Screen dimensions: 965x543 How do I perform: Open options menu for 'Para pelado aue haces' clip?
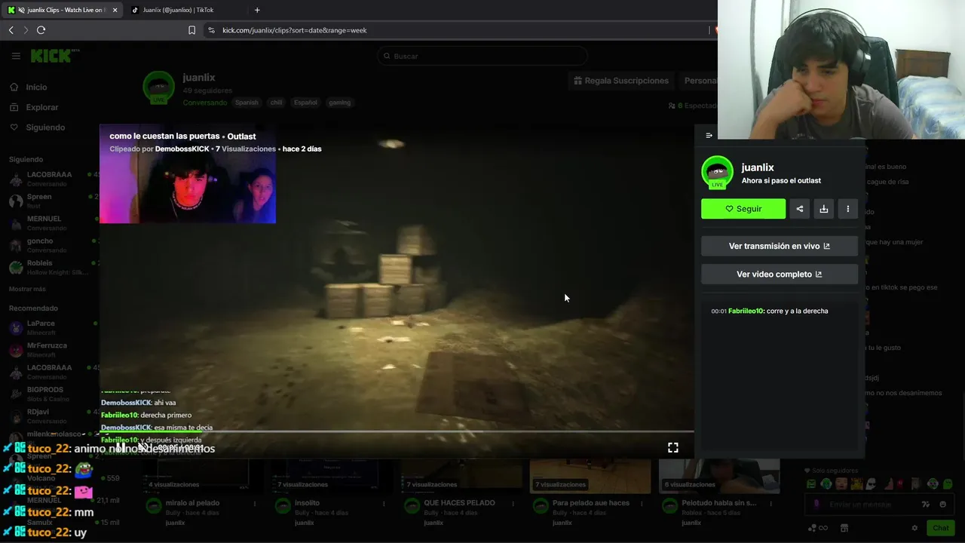pos(642,504)
